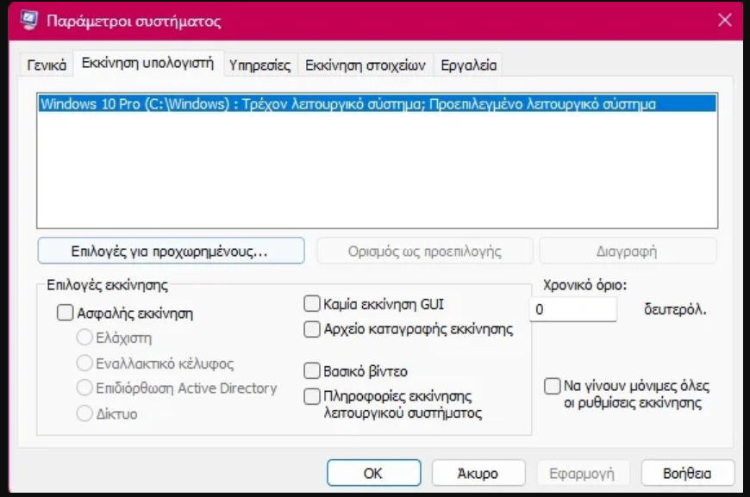This screenshot has width=750, height=497.
Task: Go to the Εκκίνηση στοιχείων tab
Action: click(366, 65)
